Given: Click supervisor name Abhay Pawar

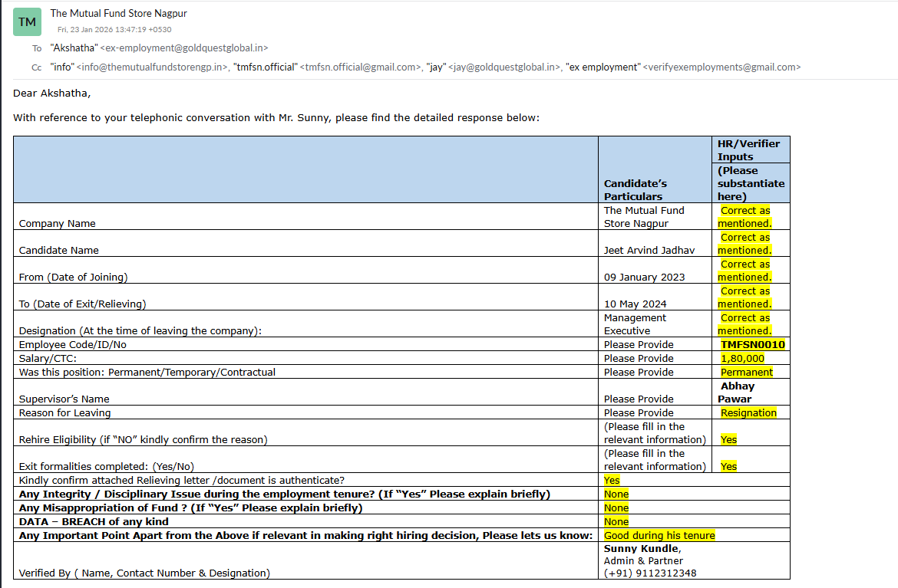Looking at the screenshot, I should point(737,393).
